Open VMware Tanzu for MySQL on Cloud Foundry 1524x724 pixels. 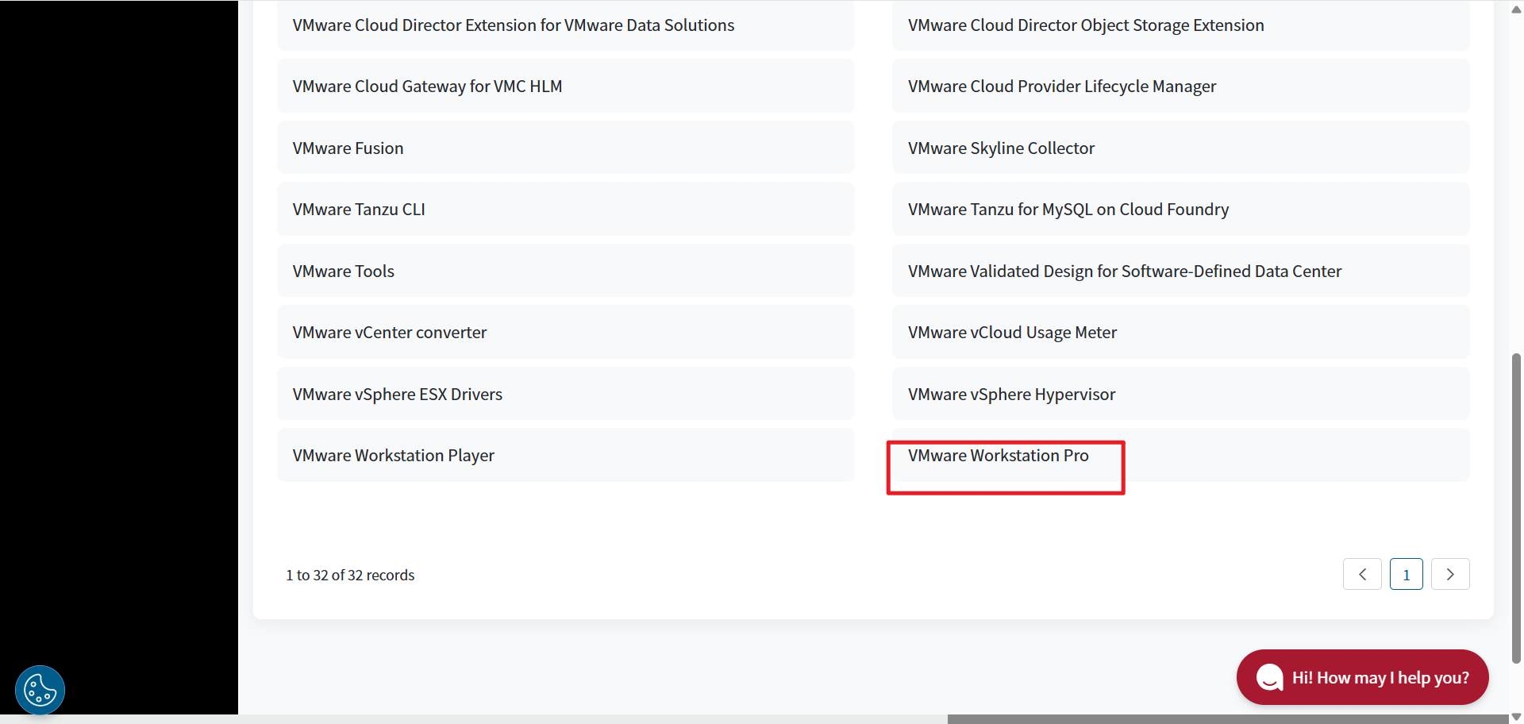[1180, 210]
